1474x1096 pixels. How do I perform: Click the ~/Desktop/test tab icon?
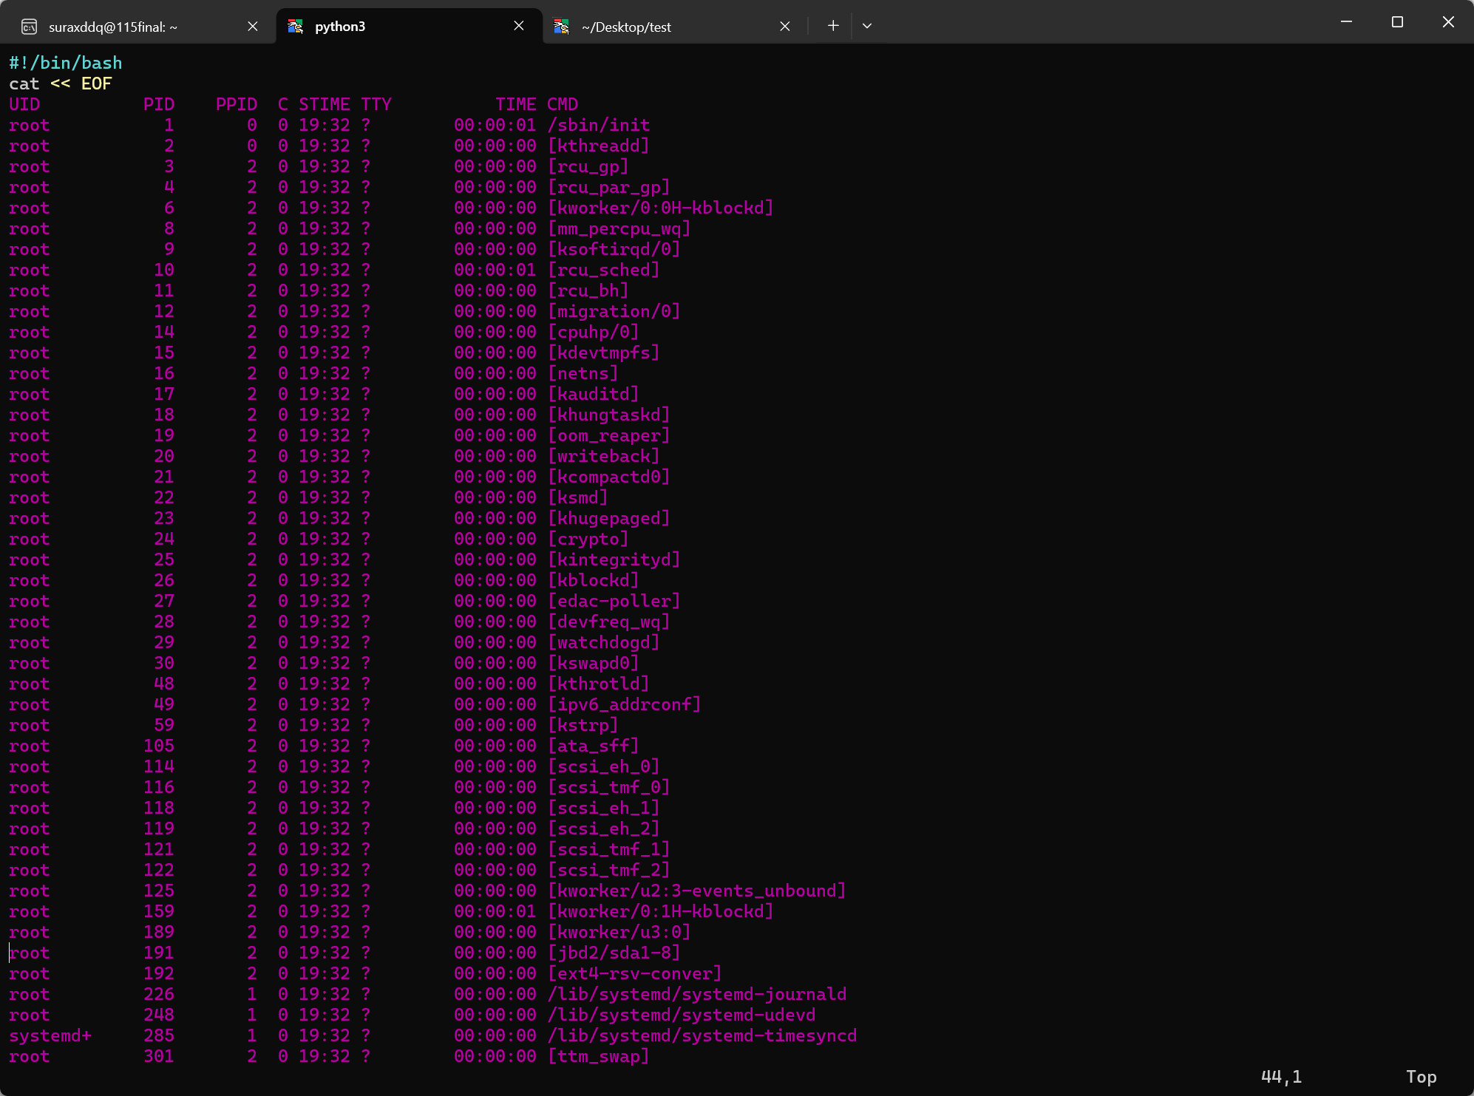click(562, 27)
